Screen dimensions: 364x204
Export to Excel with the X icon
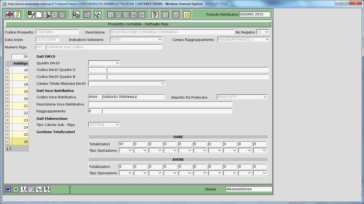[16, 189]
